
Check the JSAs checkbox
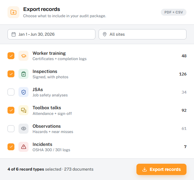pyautogui.click(x=11, y=92)
